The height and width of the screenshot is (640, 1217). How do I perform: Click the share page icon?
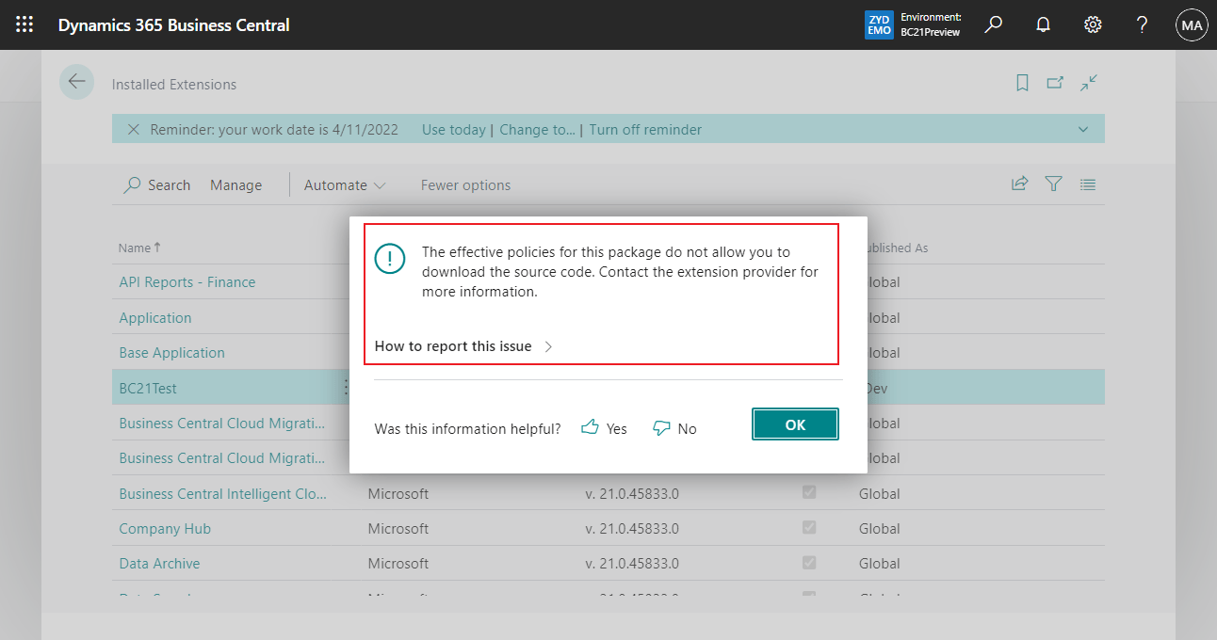pos(1019,184)
